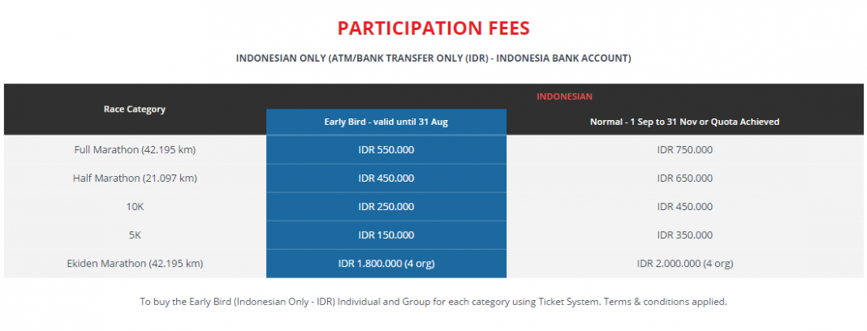Viewport: 867px width, 331px height.
Task: Select the 5K race category cell
Action: pyautogui.click(x=135, y=234)
